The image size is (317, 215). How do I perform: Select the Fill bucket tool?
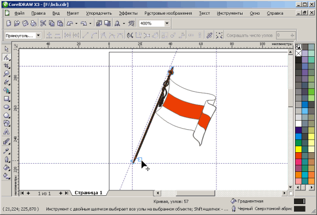coord(7,168)
